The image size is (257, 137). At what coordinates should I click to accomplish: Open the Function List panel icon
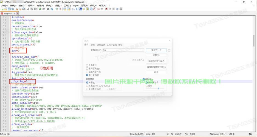95,9
